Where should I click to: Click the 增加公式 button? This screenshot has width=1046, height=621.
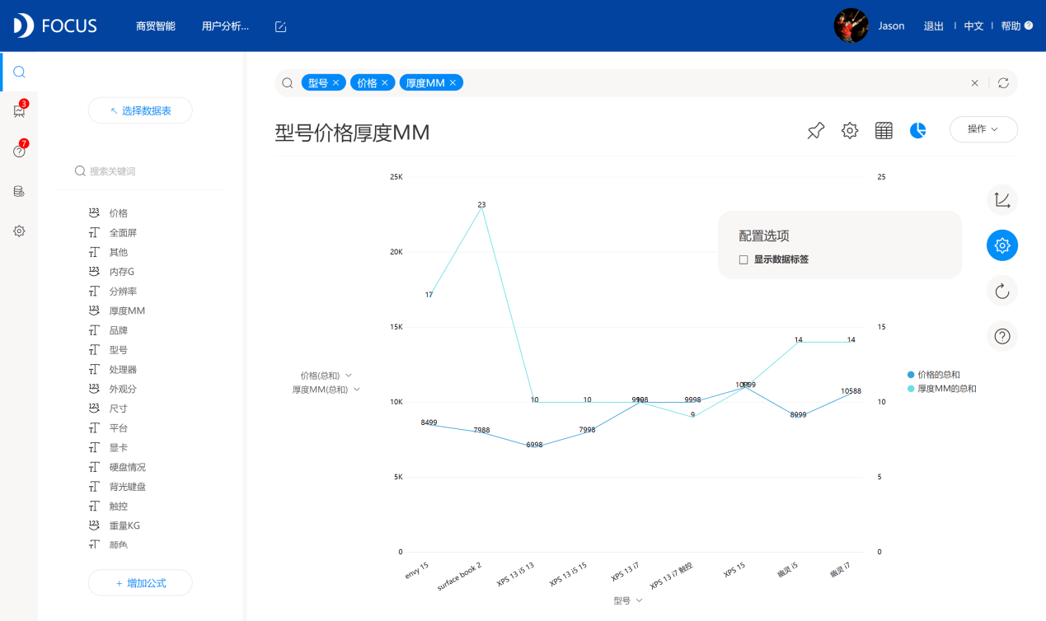pyautogui.click(x=140, y=583)
